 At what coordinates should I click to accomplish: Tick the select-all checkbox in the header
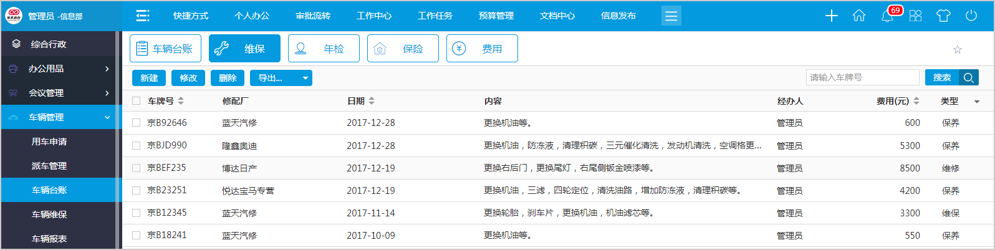click(136, 100)
